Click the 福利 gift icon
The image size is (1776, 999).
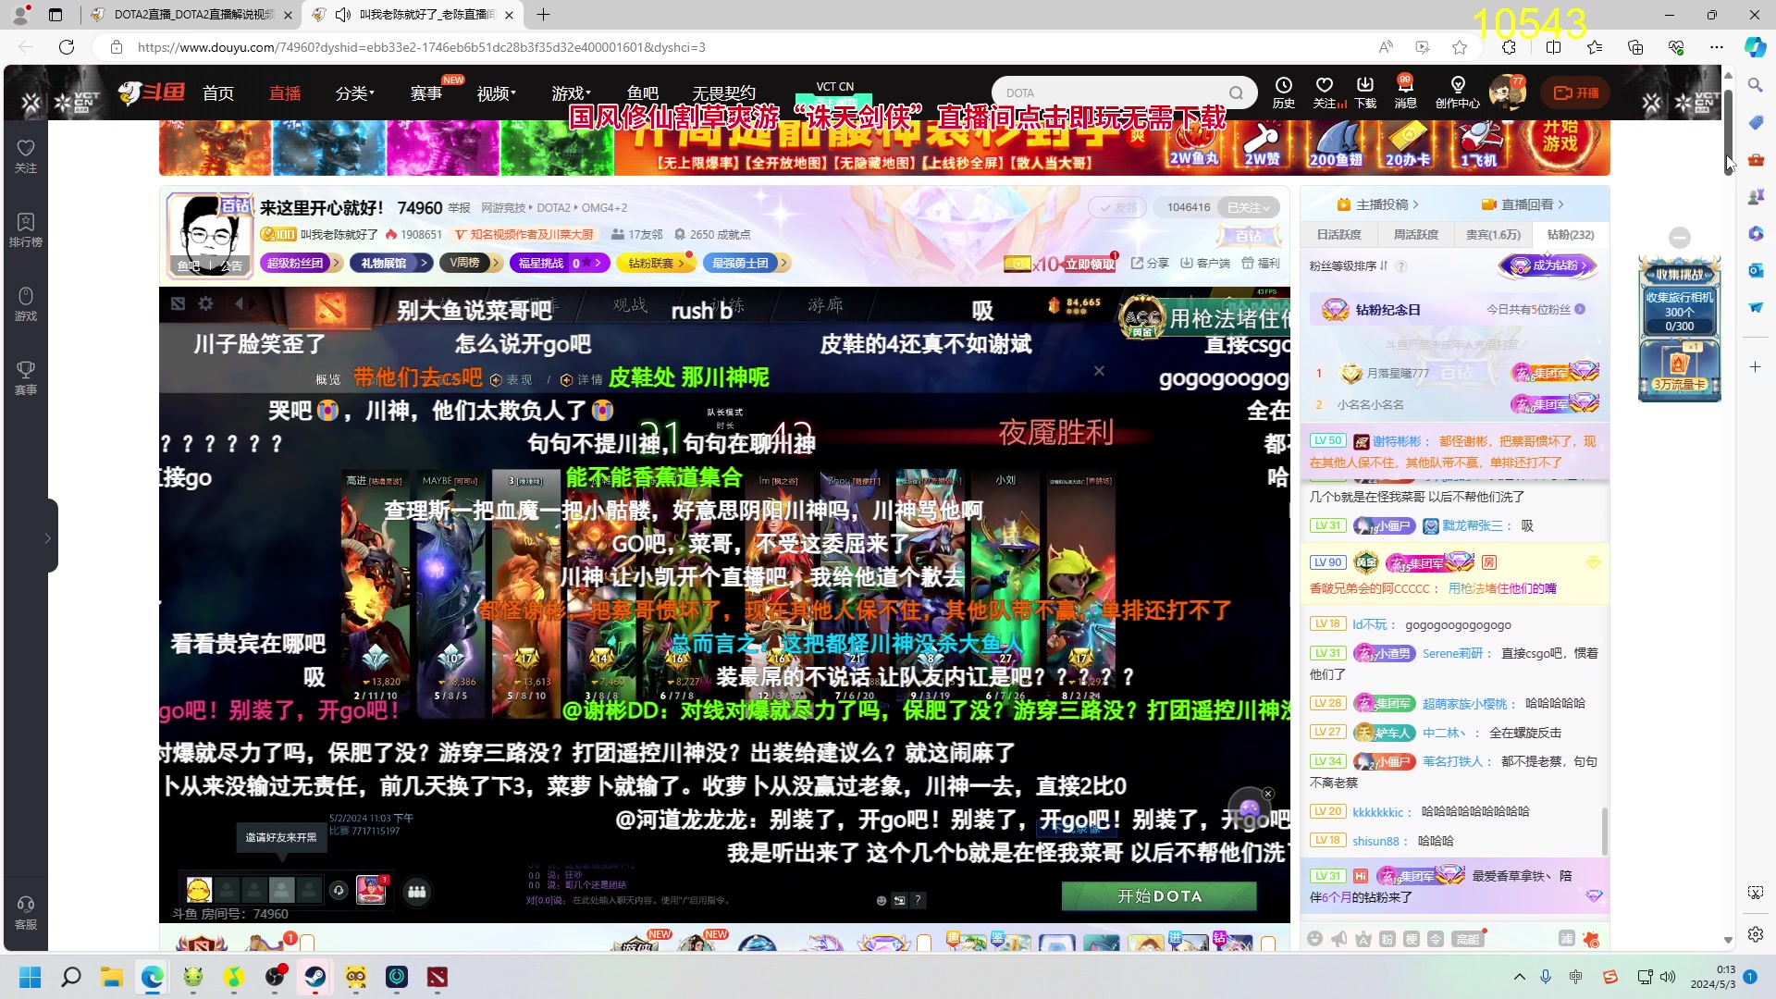[x=1248, y=264]
